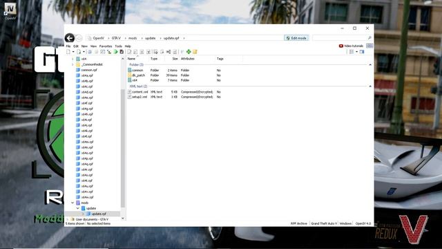Screen dimensions: 442x249
Task: Toggle the Edit mode button
Action: click(296, 38)
